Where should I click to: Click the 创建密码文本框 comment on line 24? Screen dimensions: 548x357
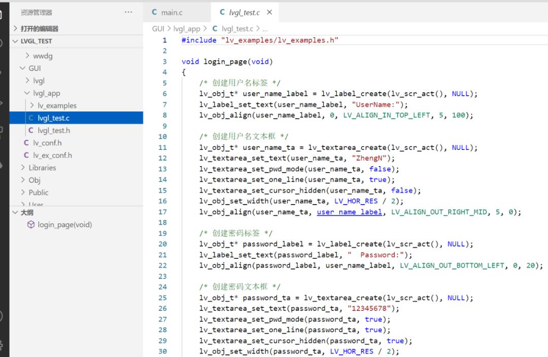click(239, 287)
